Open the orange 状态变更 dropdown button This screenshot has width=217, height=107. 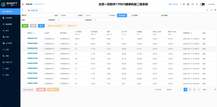pos(53,89)
